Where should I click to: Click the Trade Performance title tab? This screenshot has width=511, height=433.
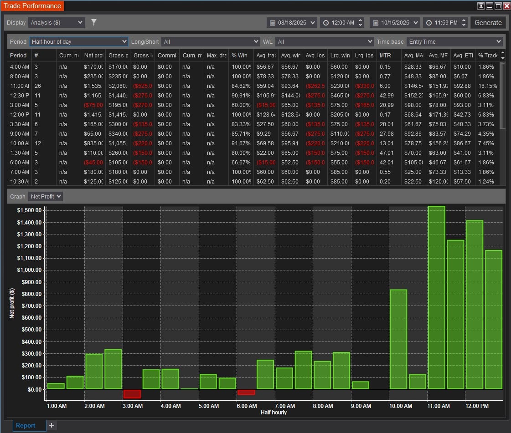click(32, 6)
